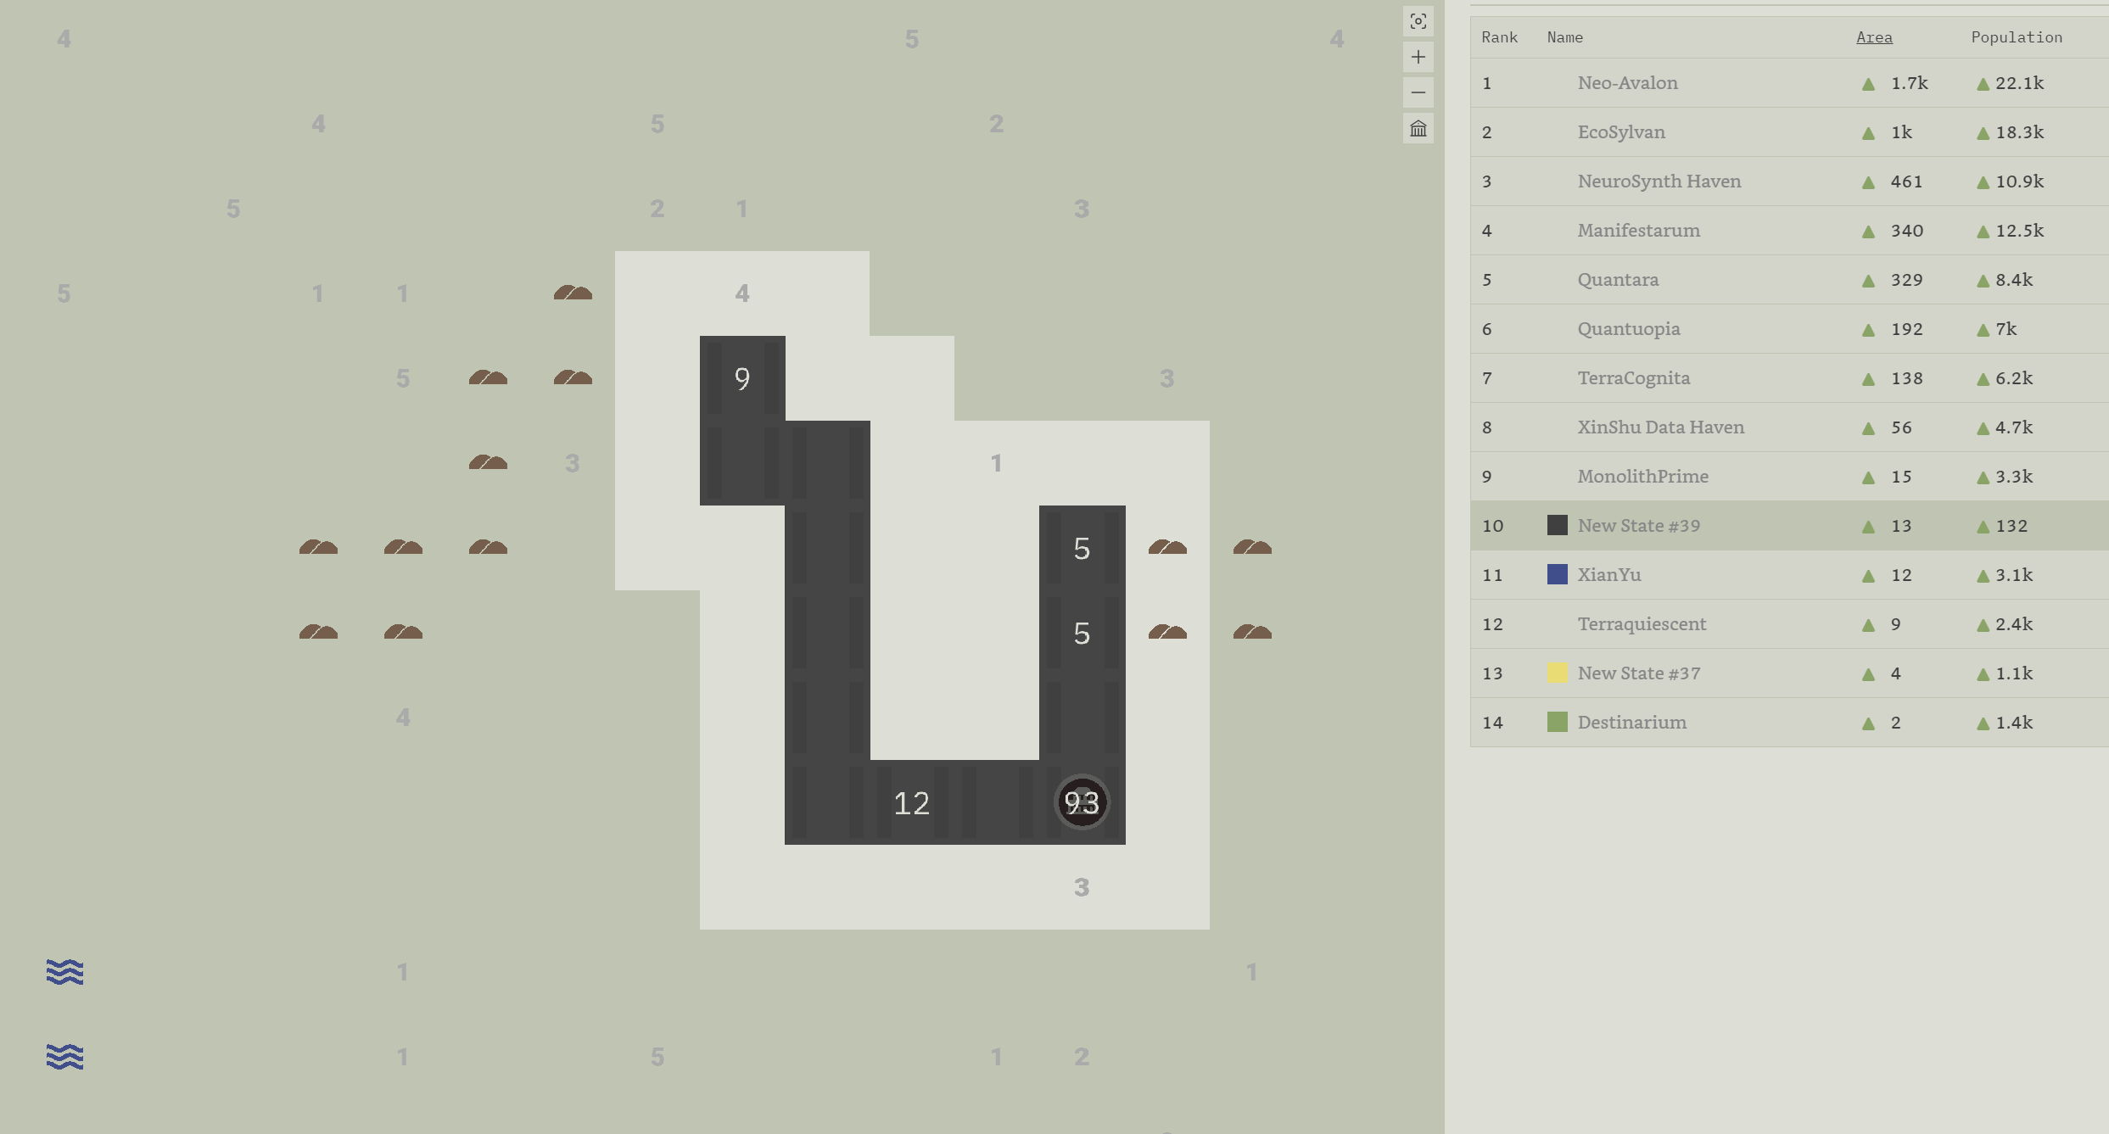The width and height of the screenshot is (2109, 1134).
Task: Click the upper blue water waves icon
Action: point(64,971)
